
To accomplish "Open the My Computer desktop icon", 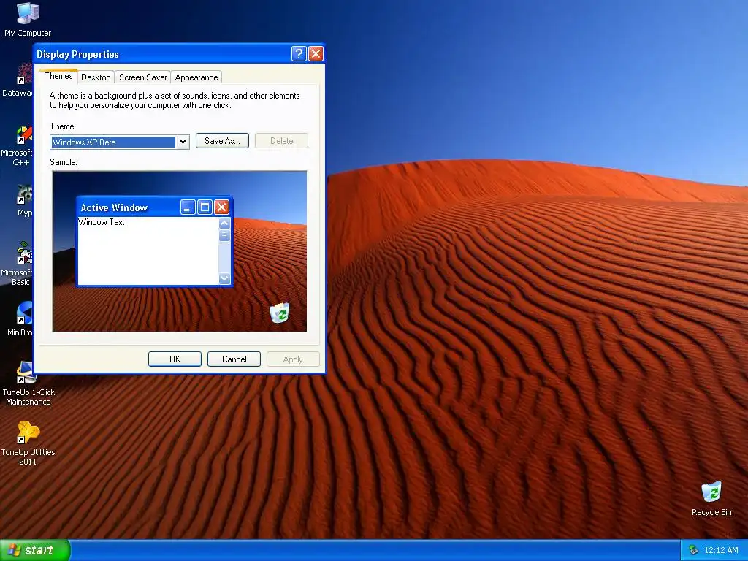I will point(28,19).
